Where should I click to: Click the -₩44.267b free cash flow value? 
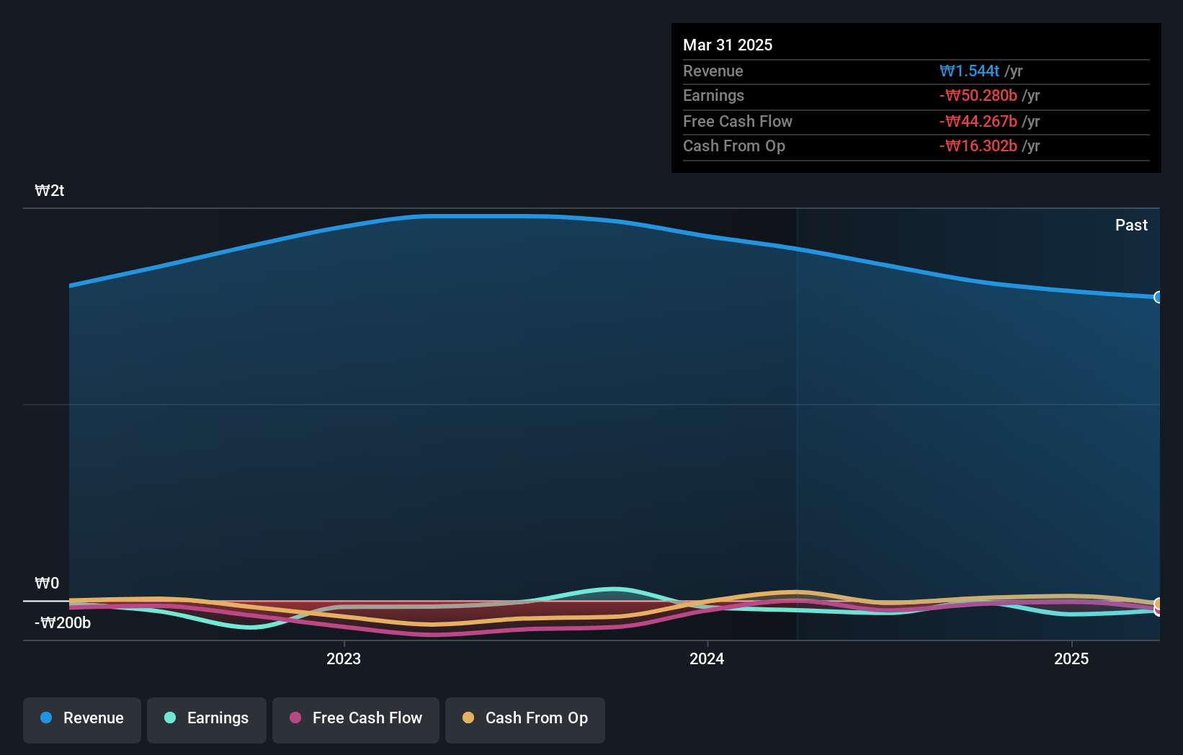pyautogui.click(x=978, y=121)
